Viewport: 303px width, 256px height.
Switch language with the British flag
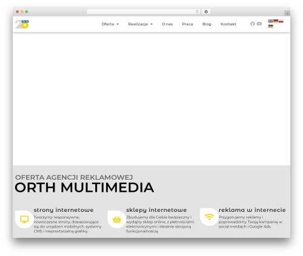270,21
